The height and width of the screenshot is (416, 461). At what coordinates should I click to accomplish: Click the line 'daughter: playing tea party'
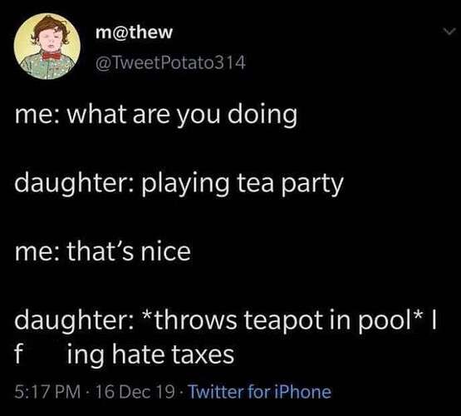179,185
